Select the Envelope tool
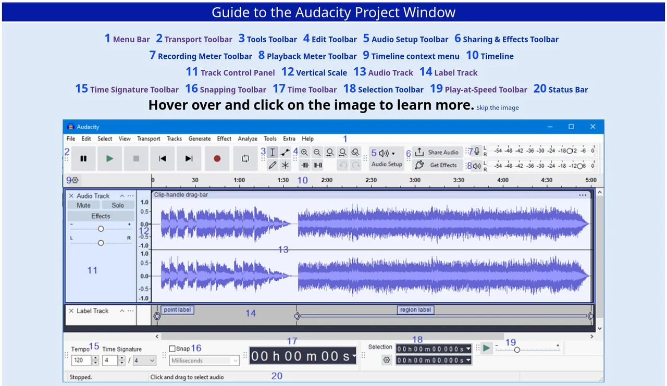667x386 pixels. [285, 153]
